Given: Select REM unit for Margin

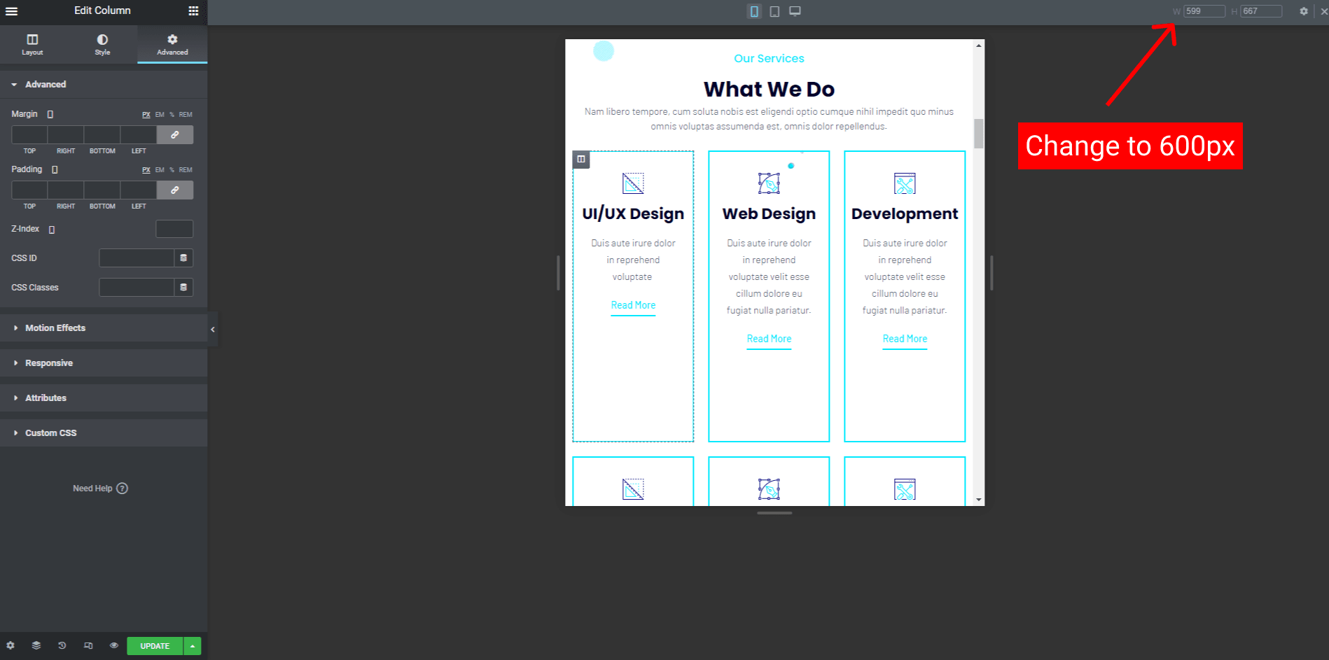Looking at the screenshot, I should pyautogui.click(x=186, y=115).
